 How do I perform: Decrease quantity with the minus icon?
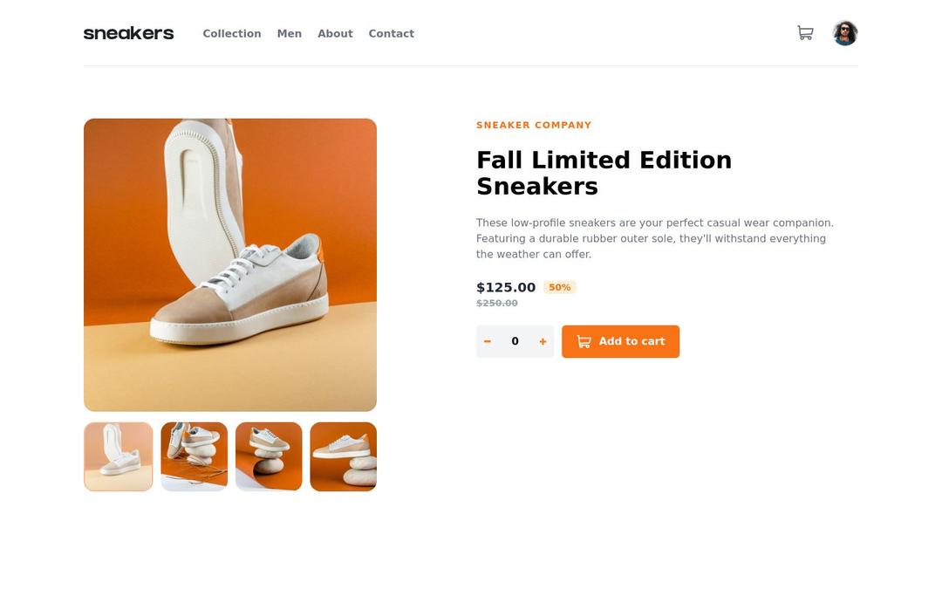click(x=488, y=342)
